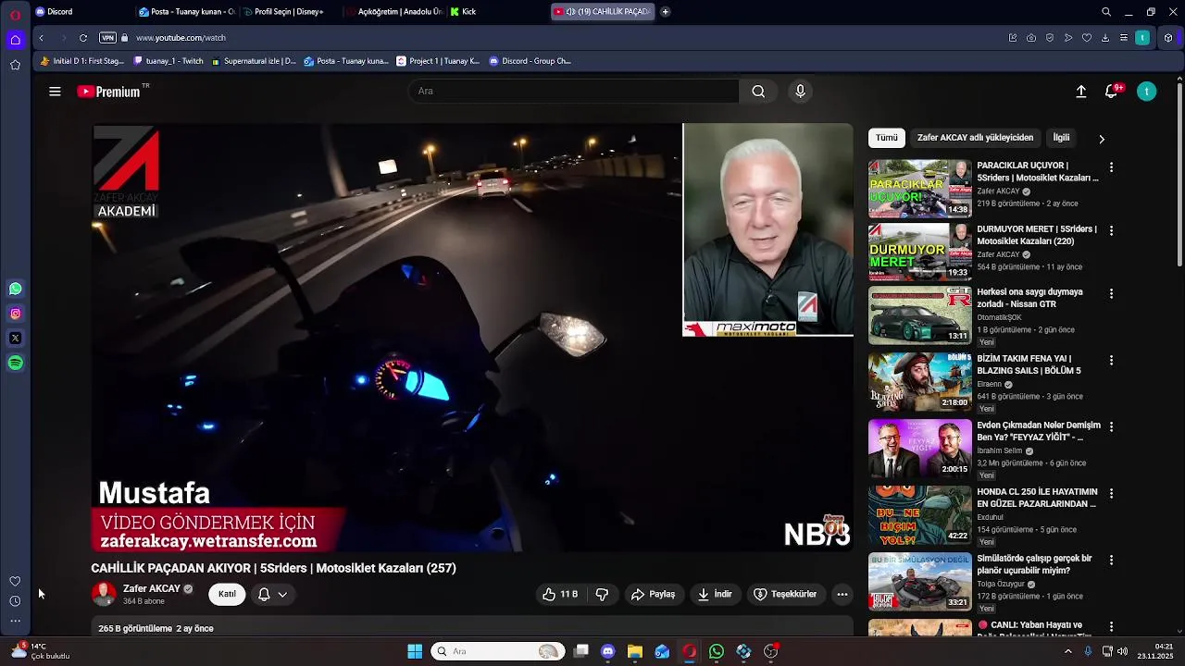Open options for DURMUYOR MERET video
The height and width of the screenshot is (666, 1185).
coord(1111,230)
